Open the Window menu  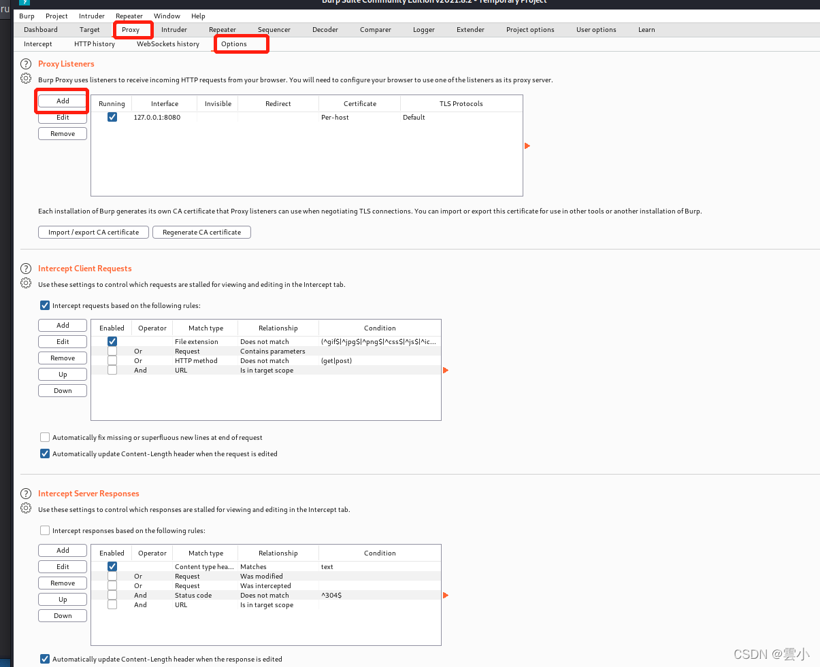167,16
